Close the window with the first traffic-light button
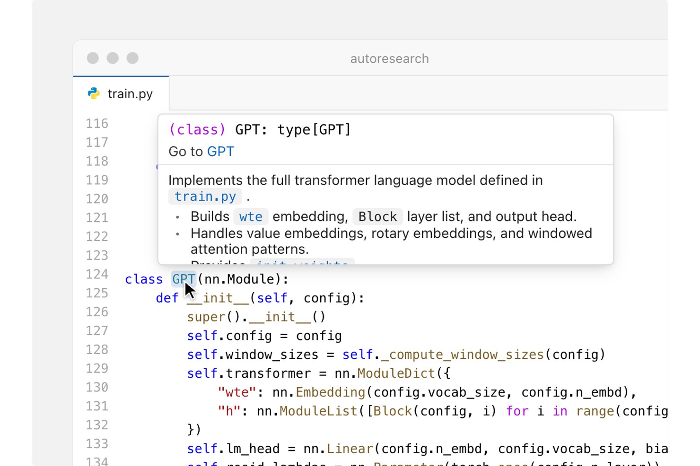700x466 pixels. coord(93,58)
